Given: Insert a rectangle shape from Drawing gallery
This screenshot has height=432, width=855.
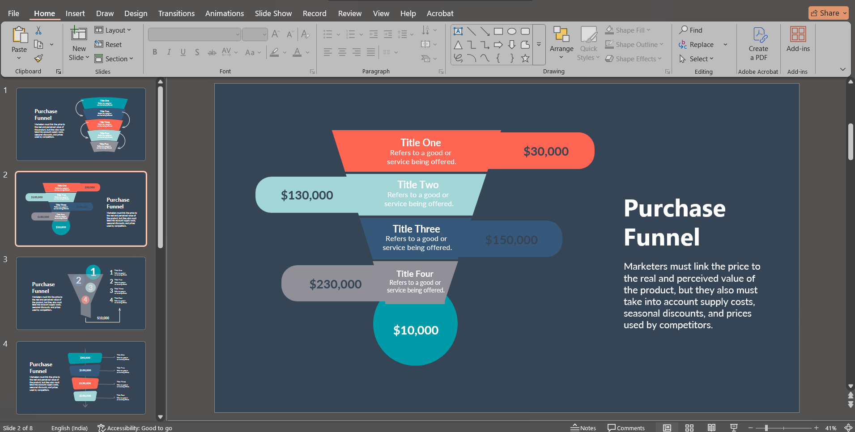Looking at the screenshot, I should click(499, 31).
